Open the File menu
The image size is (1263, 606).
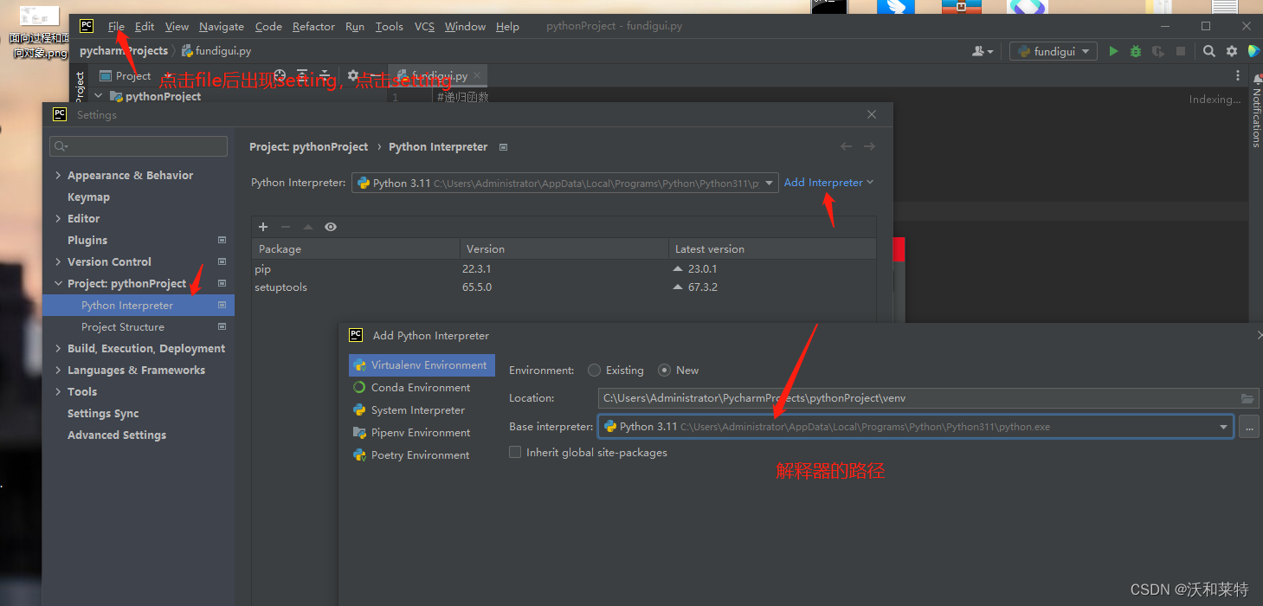coord(116,26)
